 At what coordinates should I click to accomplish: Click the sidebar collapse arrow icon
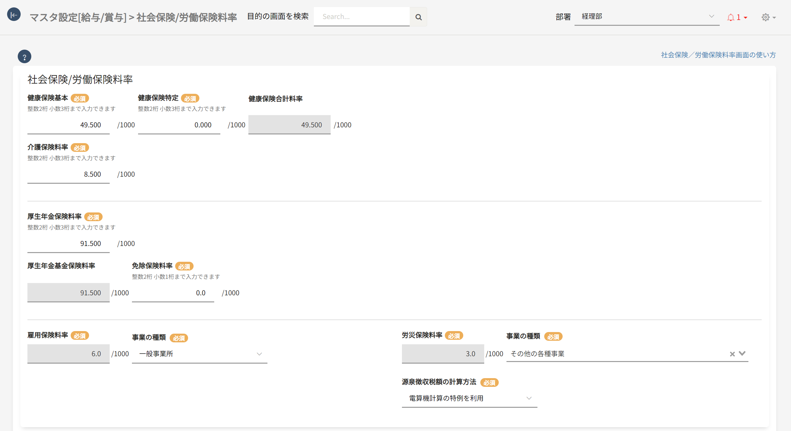(14, 15)
